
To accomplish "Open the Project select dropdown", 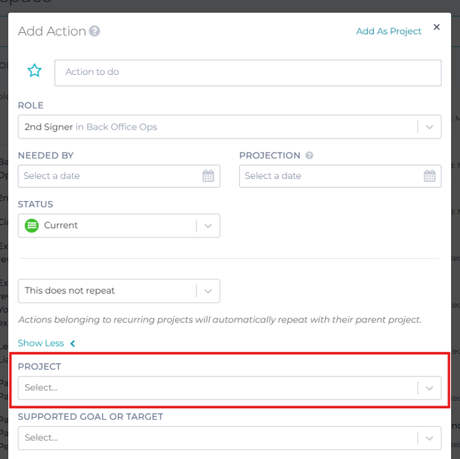I will (217, 388).
